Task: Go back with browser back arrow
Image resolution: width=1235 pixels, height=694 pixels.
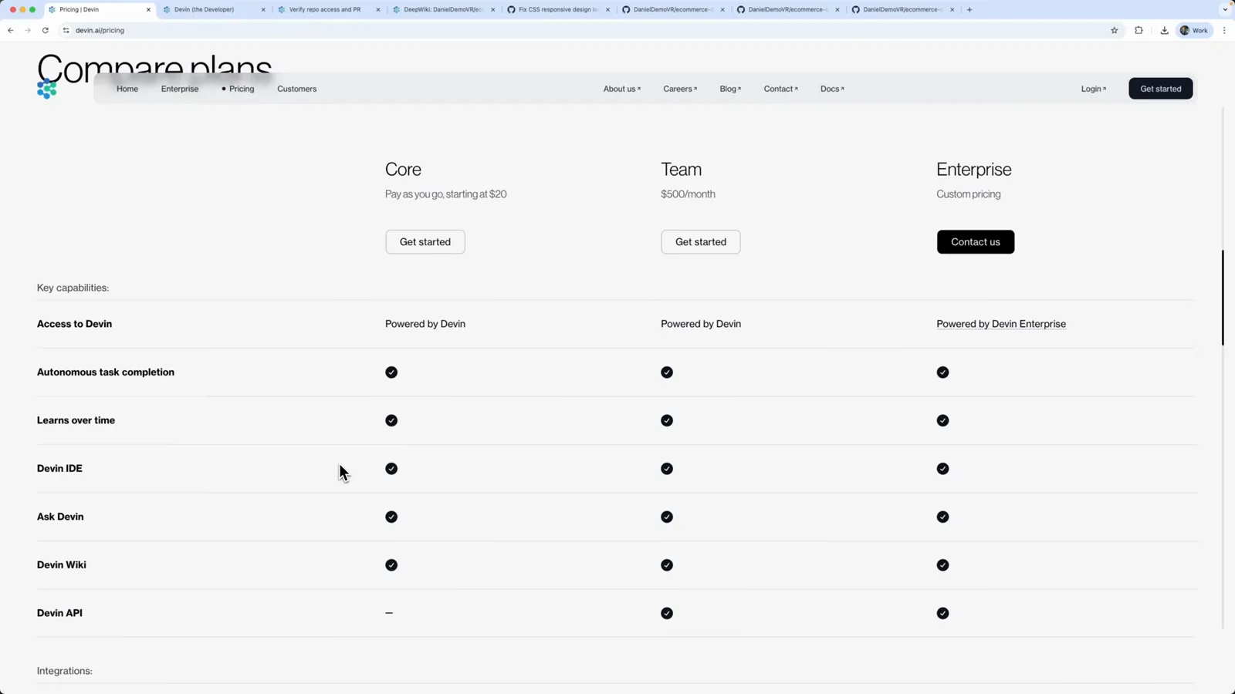Action: coord(11,30)
